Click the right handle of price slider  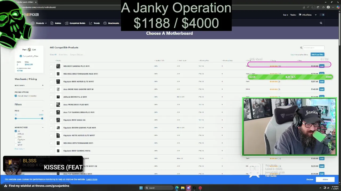pyautogui.click(x=42, y=118)
